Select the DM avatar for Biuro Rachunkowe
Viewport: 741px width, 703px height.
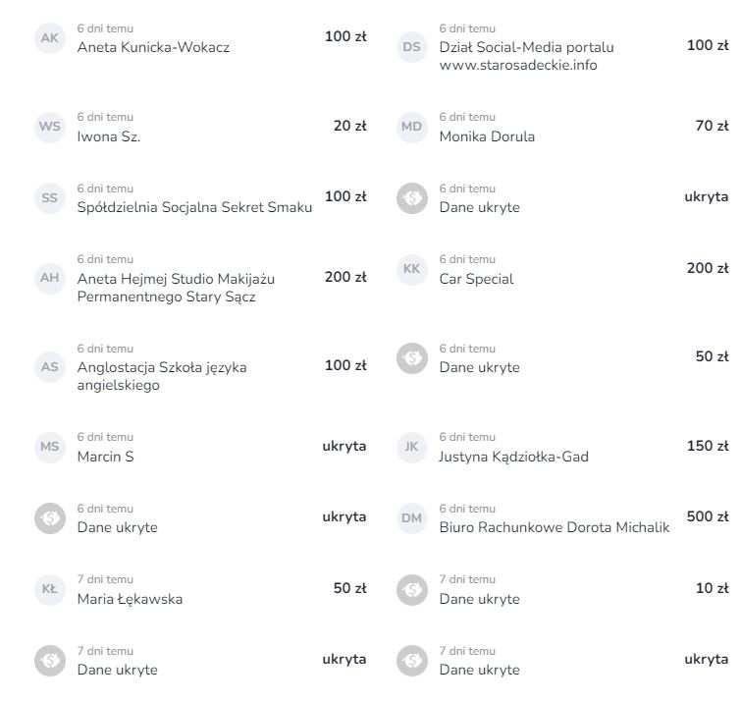411,518
